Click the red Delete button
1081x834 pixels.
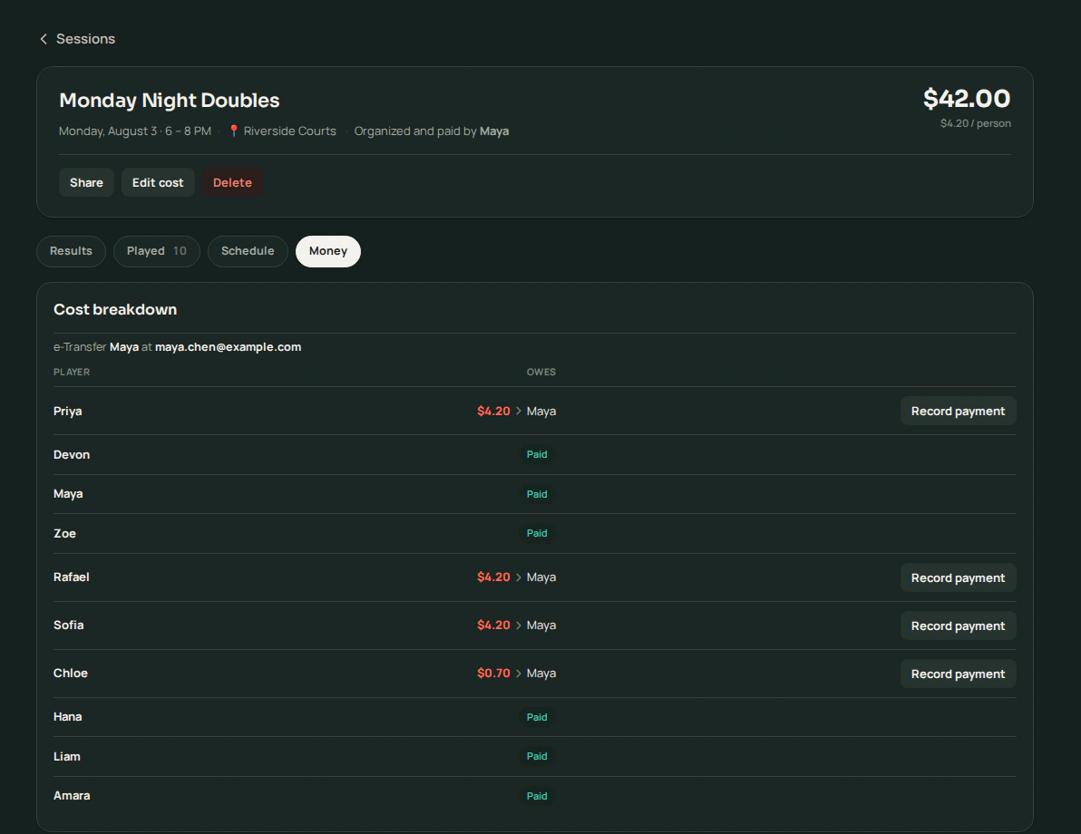click(x=232, y=182)
